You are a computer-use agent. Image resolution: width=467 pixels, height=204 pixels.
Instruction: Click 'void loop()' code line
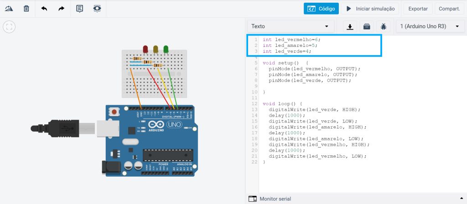(x=283, y=104)
